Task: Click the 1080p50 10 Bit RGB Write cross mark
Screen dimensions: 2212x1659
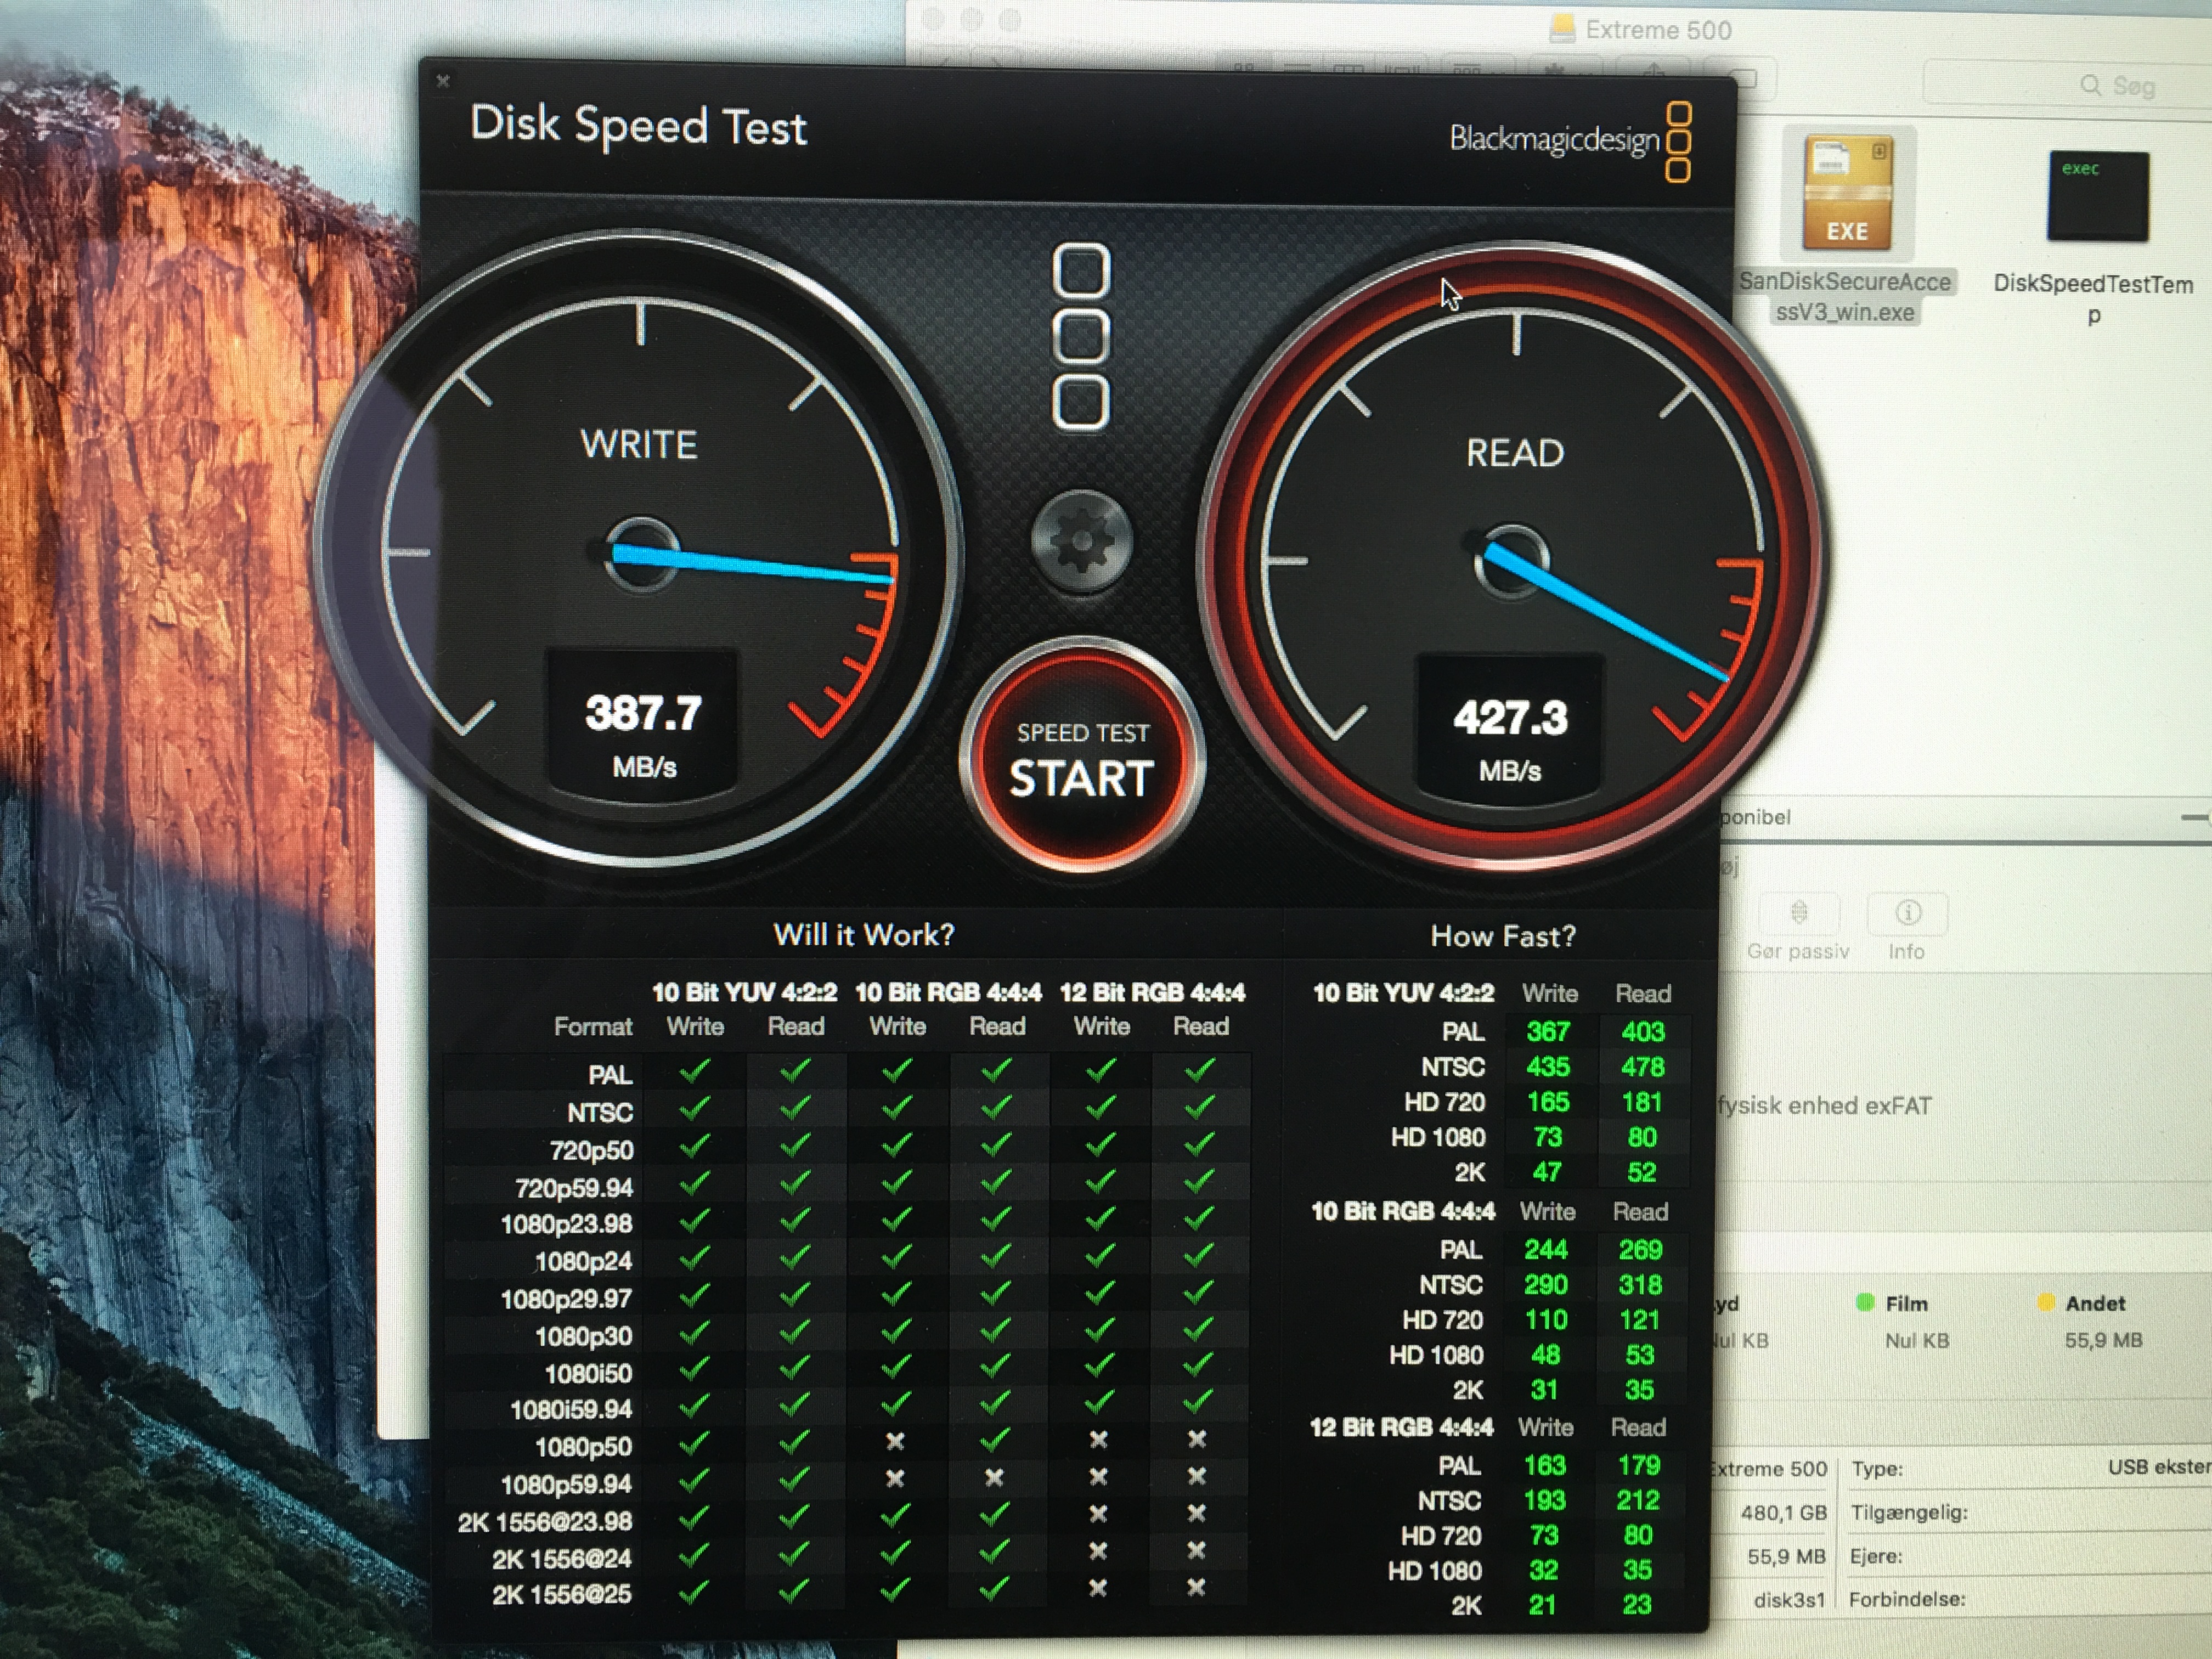Action: click(x=895, y=1441)
